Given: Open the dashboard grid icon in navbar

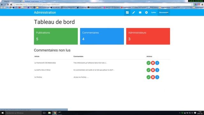Looking at the screenshot, I should (x=127, y=12).
